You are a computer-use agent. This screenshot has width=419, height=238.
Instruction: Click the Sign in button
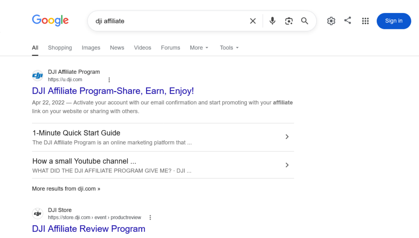coord(394,21)
